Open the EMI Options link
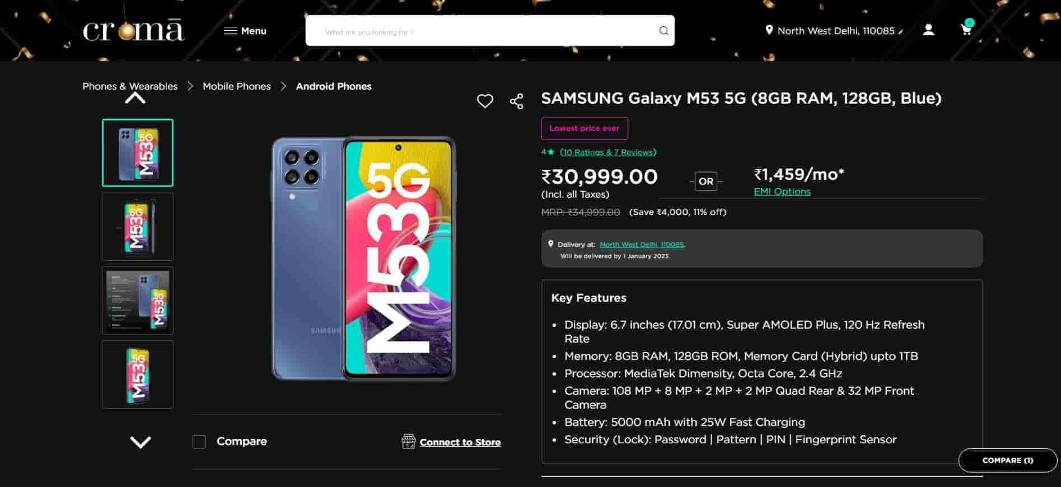This screenshot has height=487, width=1061. click(x=782, y=191)
